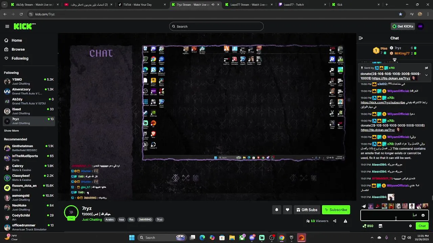Click Get KICKs button

[402, 26]
